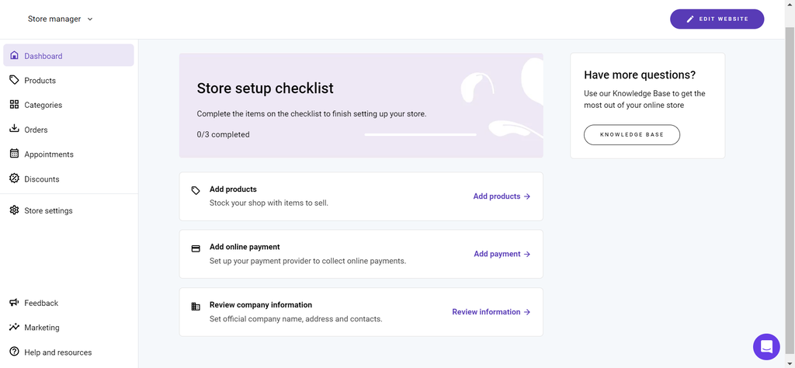The image size is (795, 368).
Task: Click the checklist completion progress bar
Action: pyautogui.click(x=420, y=134)
